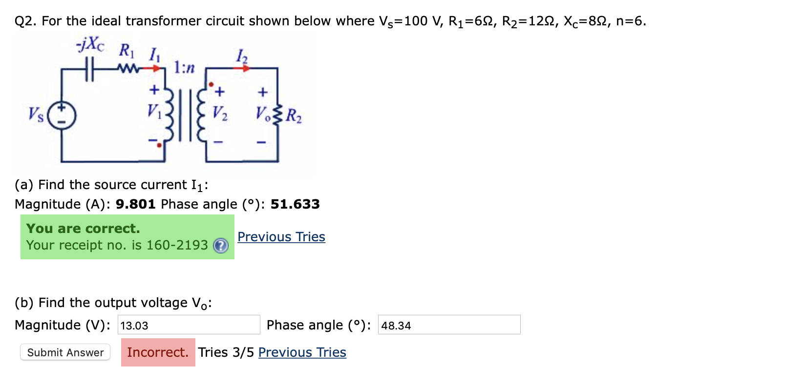The image size is (805, 386).
Task: Click the green You are correct banner
Action: click(127, 236)
